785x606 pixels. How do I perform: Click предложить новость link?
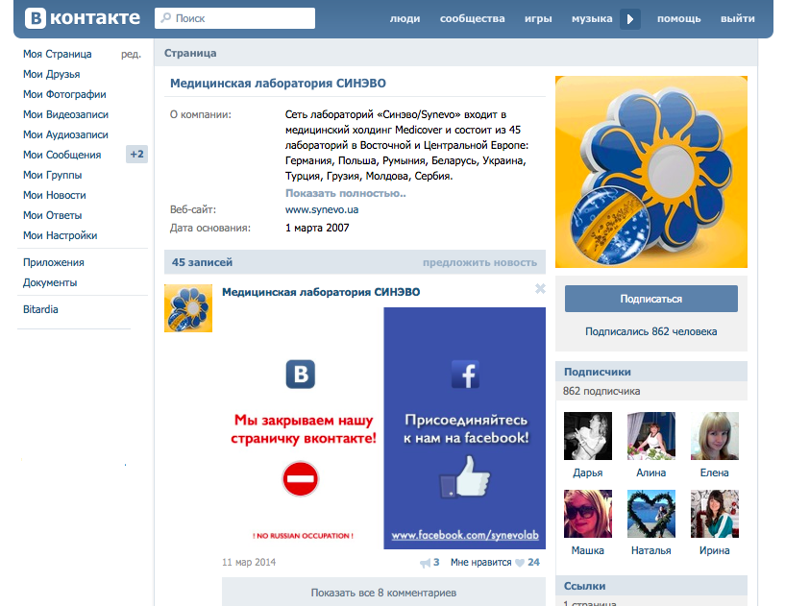click(479, 262)
